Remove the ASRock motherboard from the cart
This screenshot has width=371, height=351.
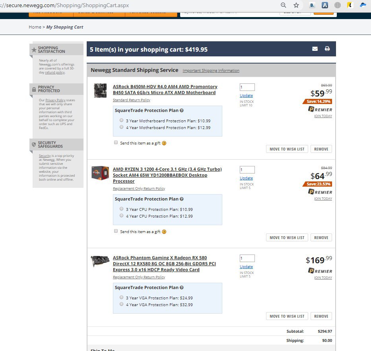321,149
